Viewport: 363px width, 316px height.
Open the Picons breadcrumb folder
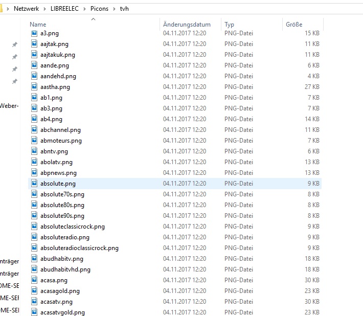(x=99, y=9)
